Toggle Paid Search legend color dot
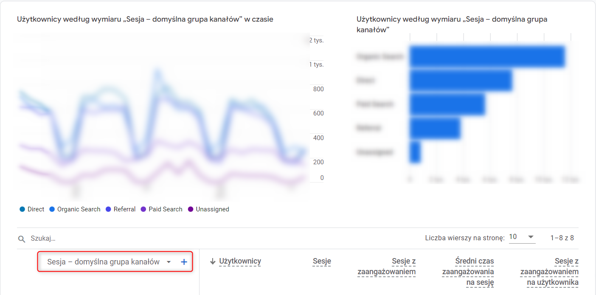 143,209
